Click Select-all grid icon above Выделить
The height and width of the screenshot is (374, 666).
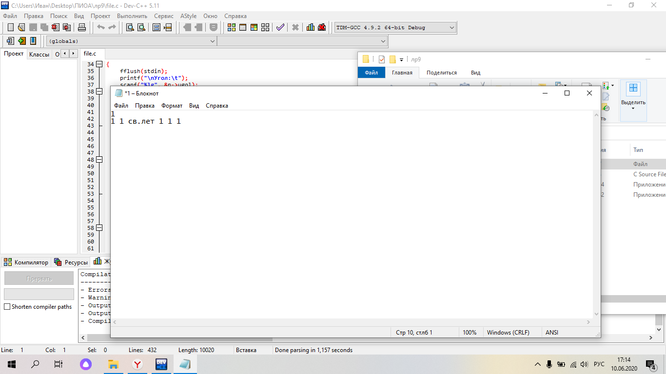tap(633, 88)
